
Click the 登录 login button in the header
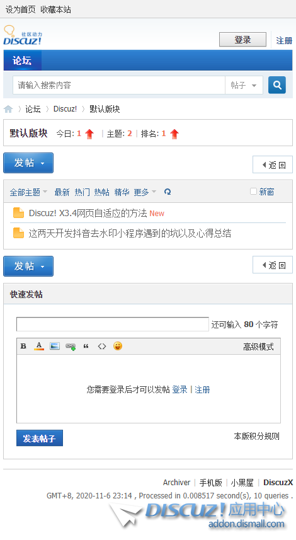click(x=242, y=40)
